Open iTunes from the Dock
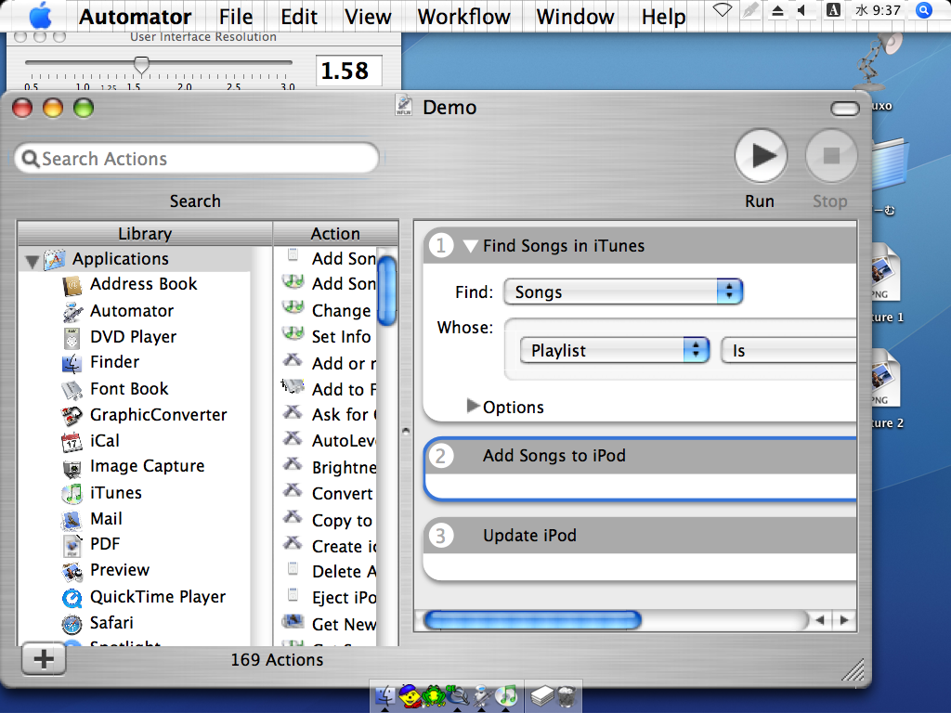Image resolution: width=951 pixels, height=713 pixels. point(507,696)
